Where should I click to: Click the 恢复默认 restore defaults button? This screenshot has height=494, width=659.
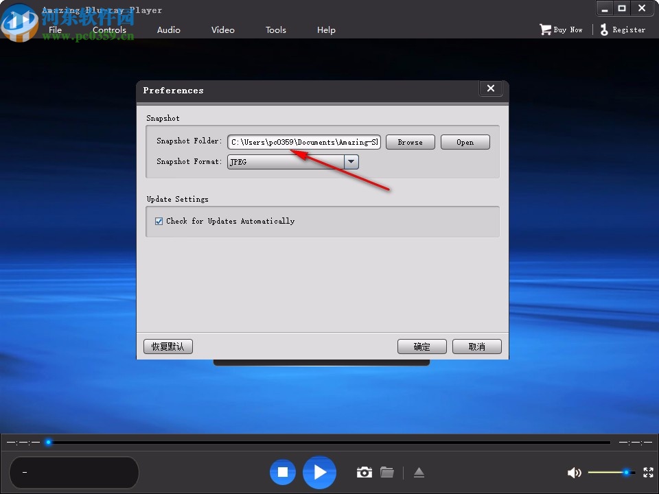pos(168,346)
